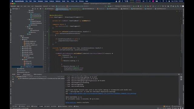
Task: Click the Build panel sync/rerun icon
Action: pos(13,77)
